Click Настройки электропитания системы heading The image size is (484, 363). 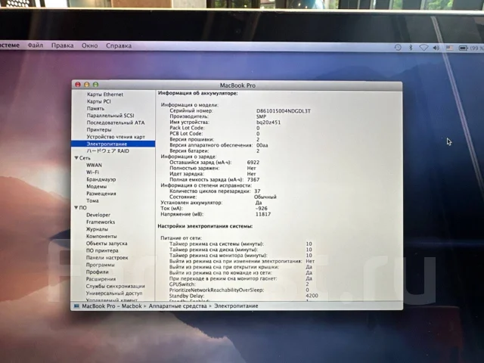[x=205, y=226]
